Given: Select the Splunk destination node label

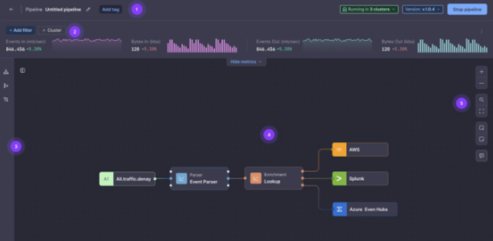Looking at the screenshot, I should click(357, 179).
